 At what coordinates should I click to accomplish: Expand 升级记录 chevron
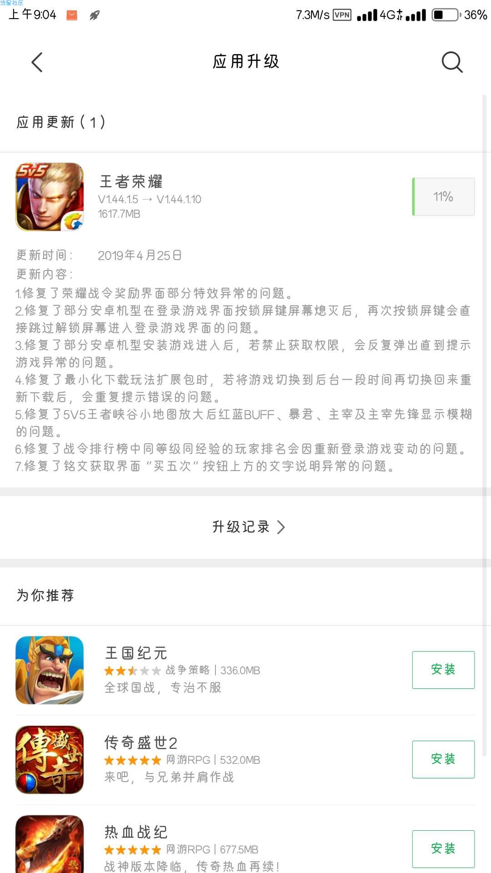281,527
